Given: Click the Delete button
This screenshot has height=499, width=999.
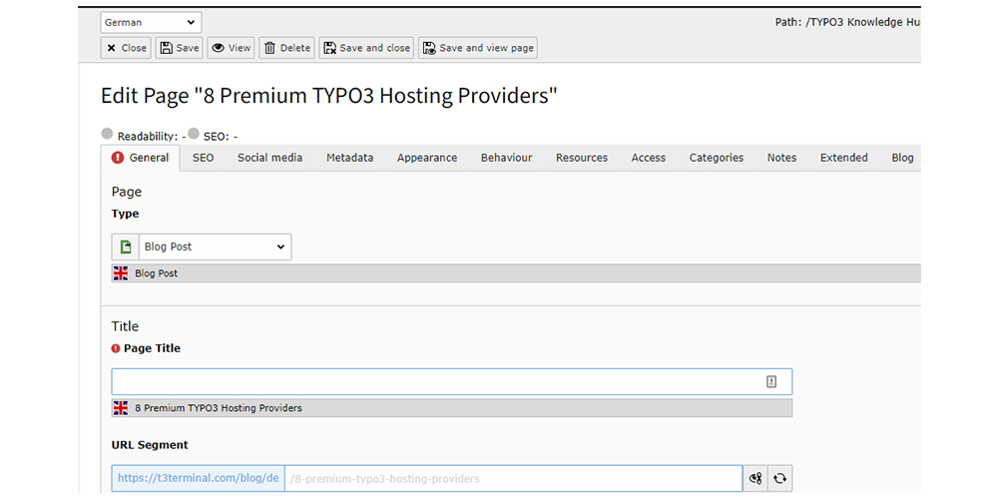Looking at the screenshot, I should pos(286,48).
